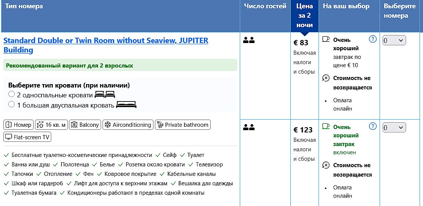The width and height of the screenshot is (423, 206).
Task: Click the Private bathroom badge
Action: tap(183, 125)
